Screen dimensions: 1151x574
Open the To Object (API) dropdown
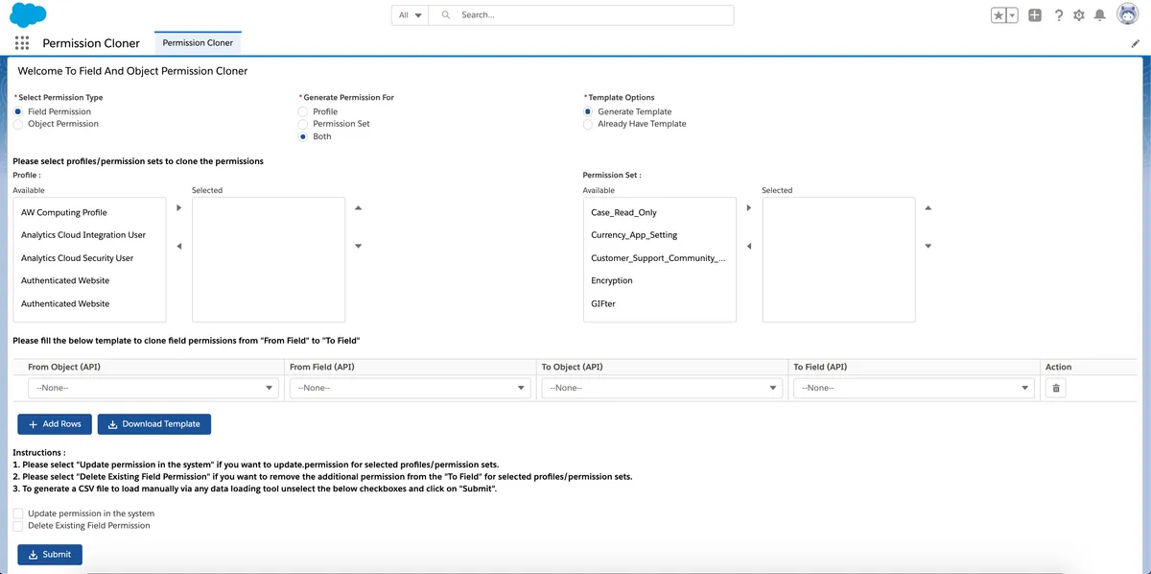tap(663, 388)
